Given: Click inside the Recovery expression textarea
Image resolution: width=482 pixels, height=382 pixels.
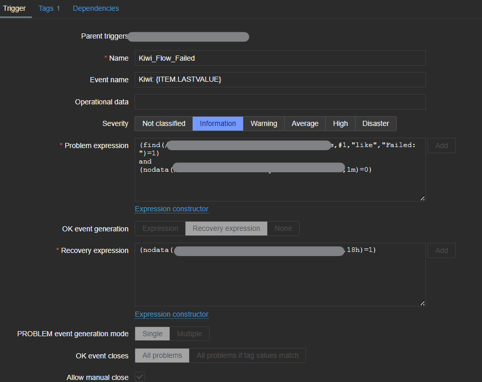Looking at the screenshot, I should tap(280, 275).
